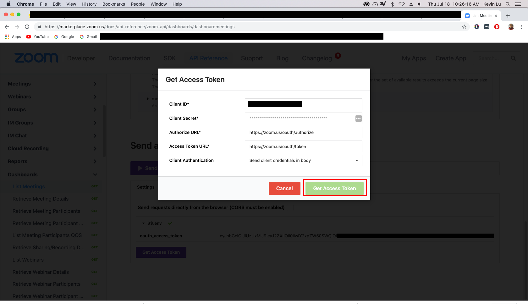Click the volume icon in menu bar
Viewport: 528px width, 304px height.
coord(419,4)
